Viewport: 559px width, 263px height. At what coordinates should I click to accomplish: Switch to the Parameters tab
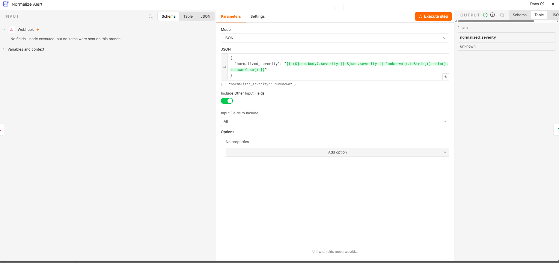pyautogui.click(x=231, y=16)
